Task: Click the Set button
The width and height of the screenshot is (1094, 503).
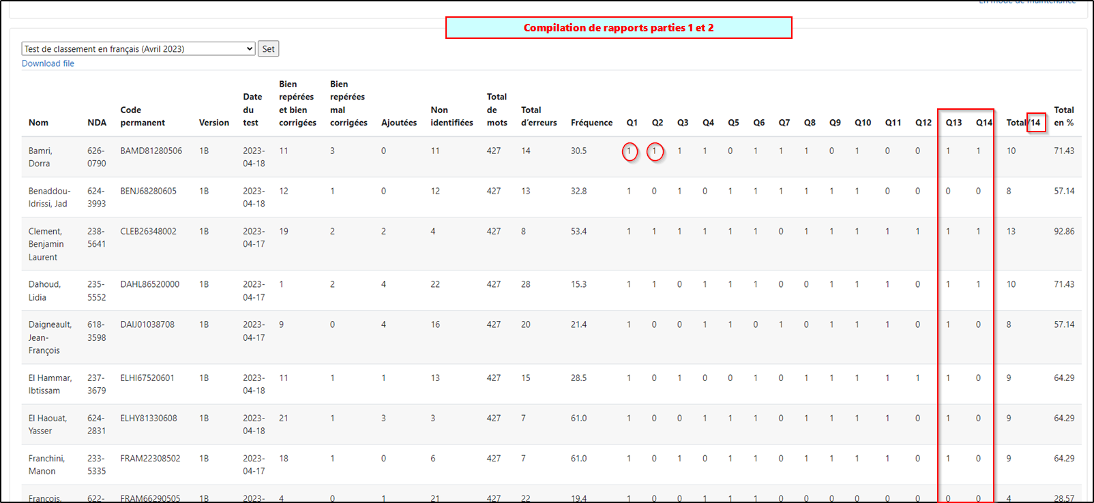Action: click(x=268, y=49)
